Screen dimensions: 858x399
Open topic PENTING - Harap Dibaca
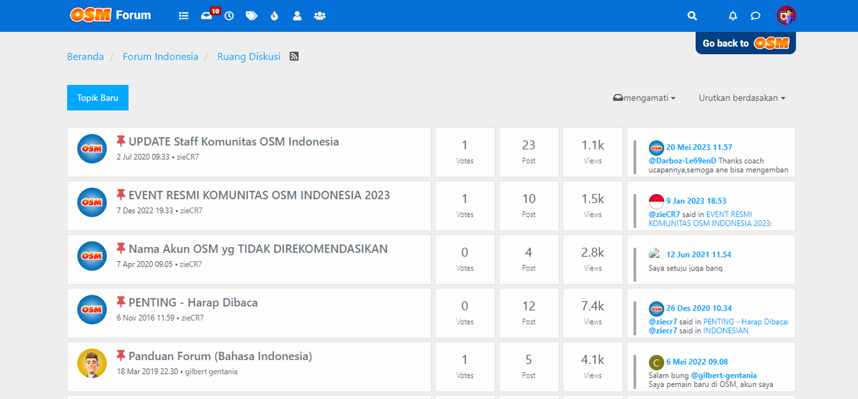(x=193, y=302)
